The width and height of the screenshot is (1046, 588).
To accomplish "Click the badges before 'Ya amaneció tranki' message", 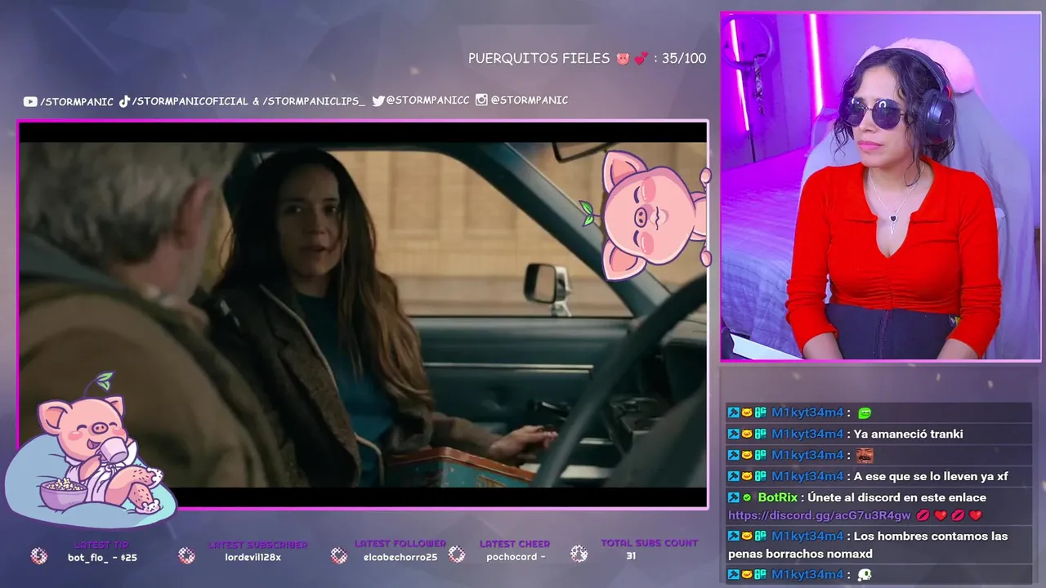I will pos(747,434).
